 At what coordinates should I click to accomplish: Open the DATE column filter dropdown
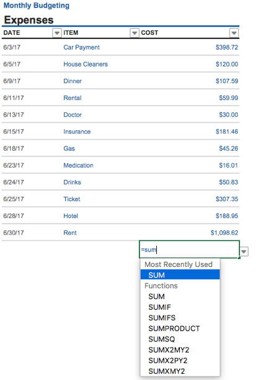click(56, 33)
